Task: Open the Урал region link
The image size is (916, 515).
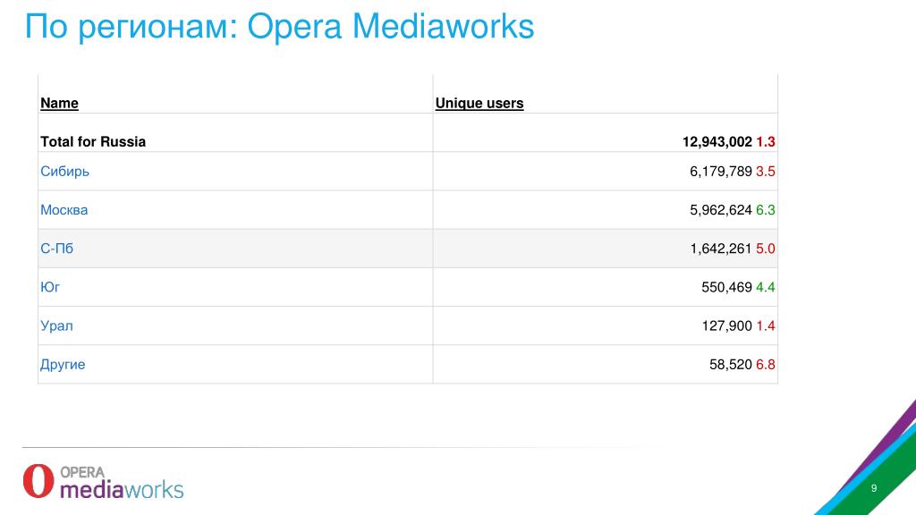Action: (56, 325)
